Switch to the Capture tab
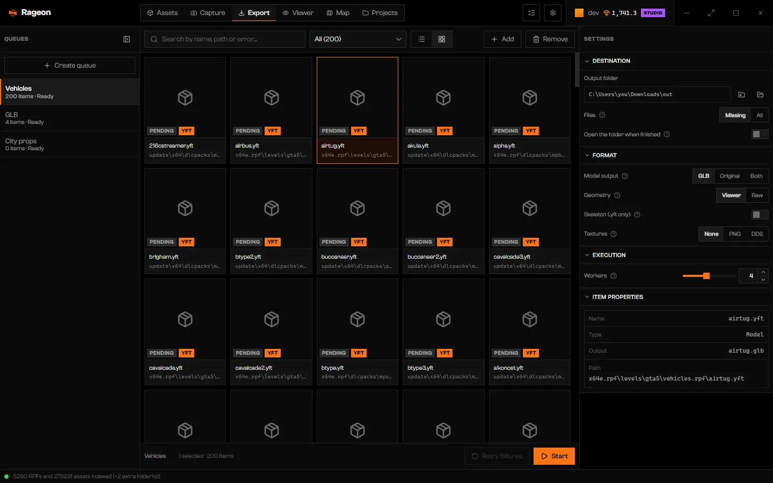This screenshot has width=773, height=483. [x=208, y=13]
